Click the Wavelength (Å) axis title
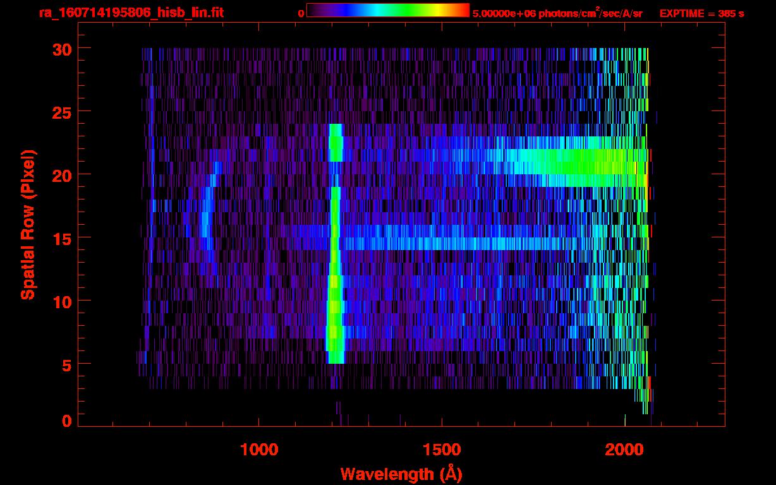The image size is (776, 485). click(400, 473)
